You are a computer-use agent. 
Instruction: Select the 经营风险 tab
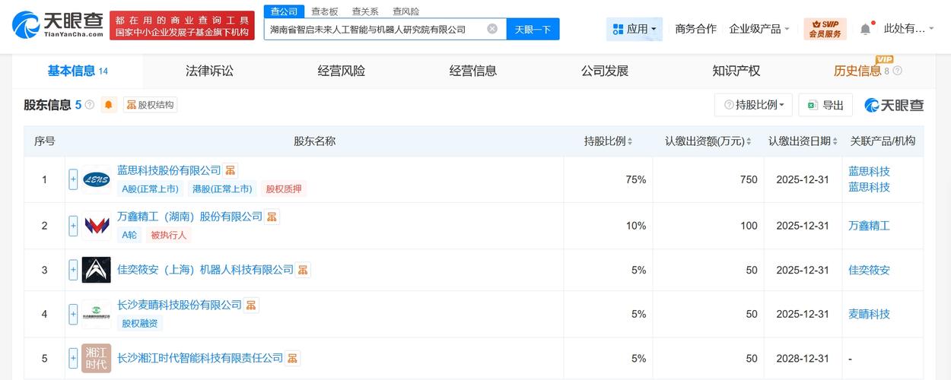(341, 71)
